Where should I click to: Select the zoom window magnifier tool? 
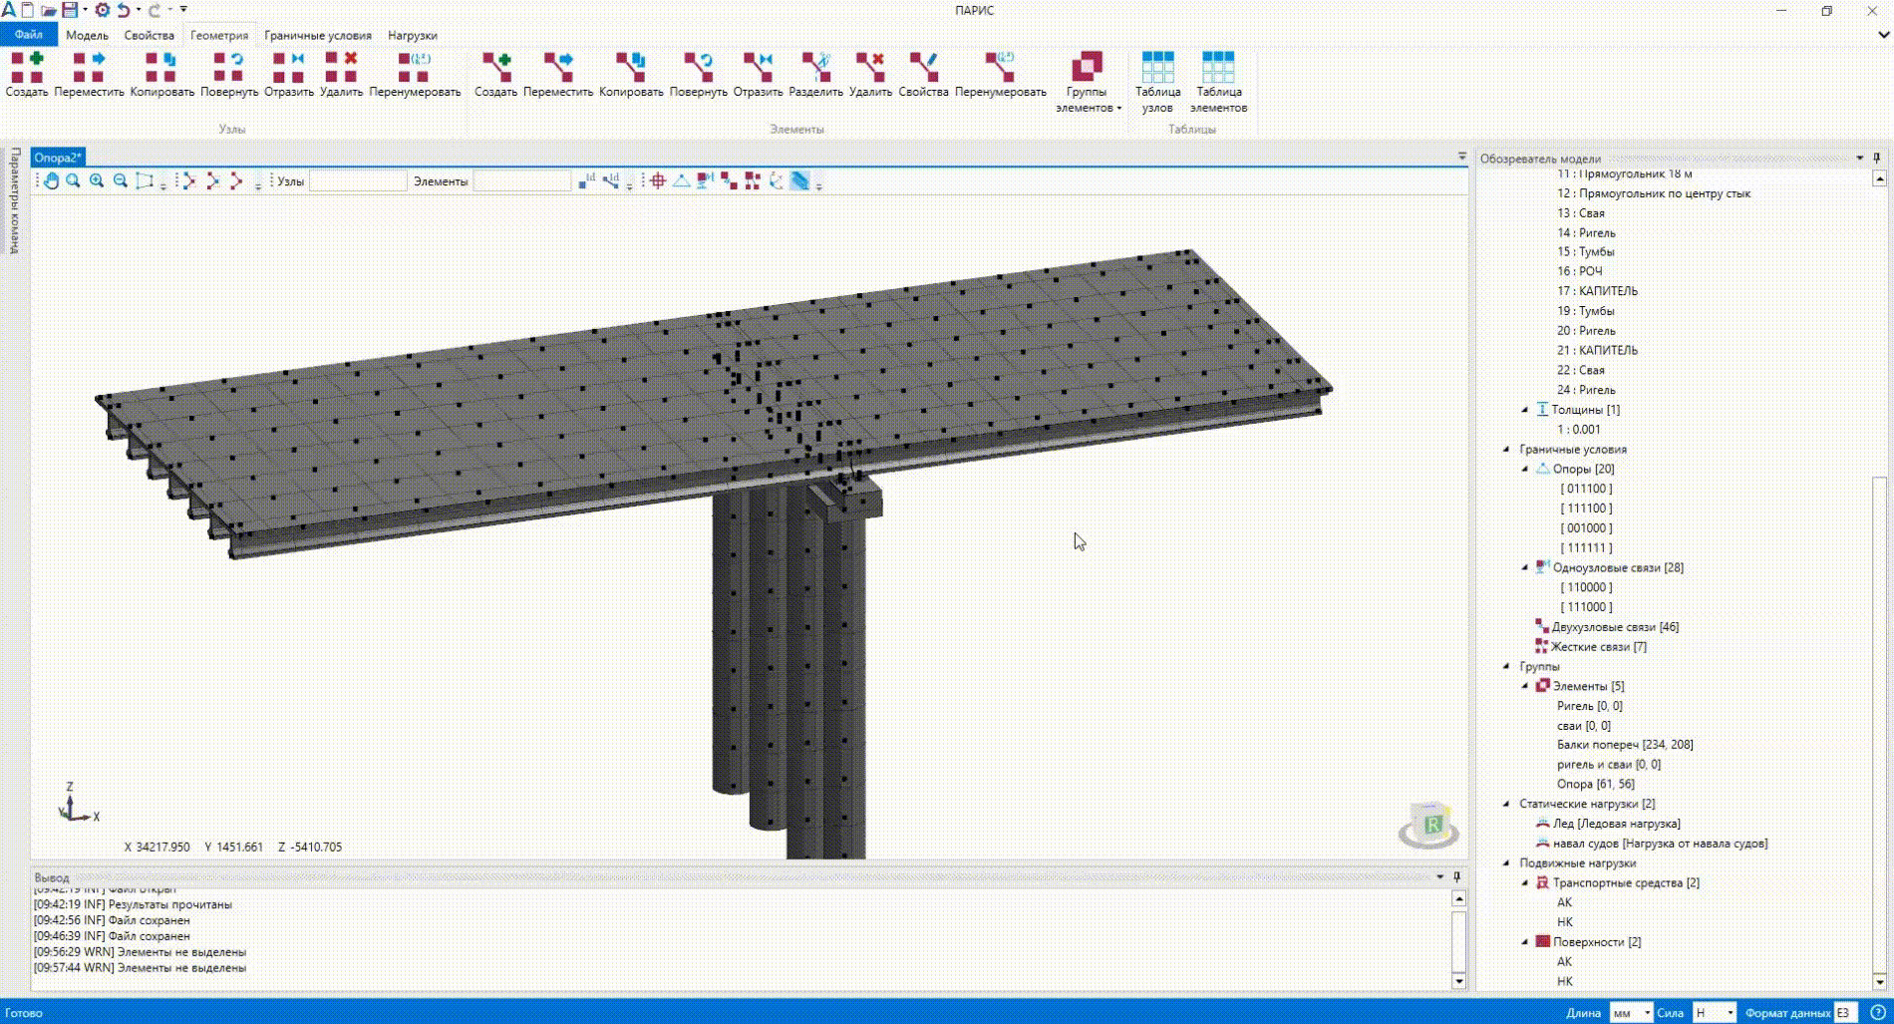pyautogui.click(x=73, y=180)
